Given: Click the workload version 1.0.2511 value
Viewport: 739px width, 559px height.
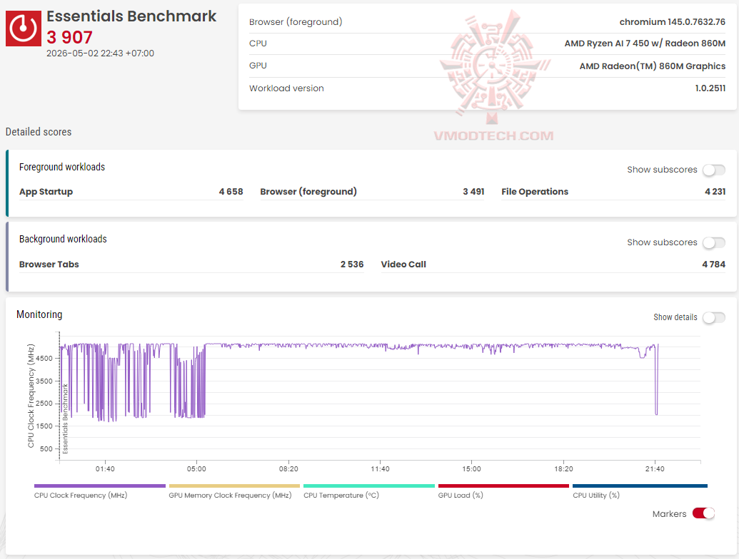Looking at the screenshot, I should [710, 88].
